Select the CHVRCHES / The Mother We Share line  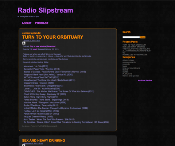pos(59,92)
